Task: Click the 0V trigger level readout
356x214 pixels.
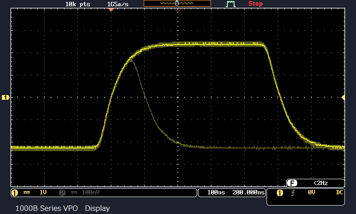Action: point(311,193)
